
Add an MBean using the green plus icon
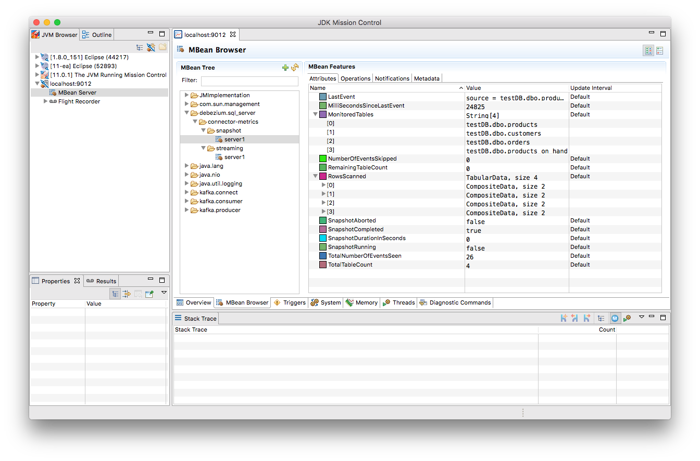(285, 67)
